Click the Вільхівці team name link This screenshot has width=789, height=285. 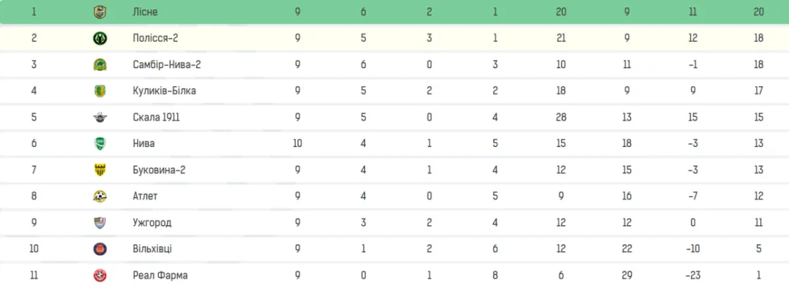pyautogui.click(x=153, y=249)
